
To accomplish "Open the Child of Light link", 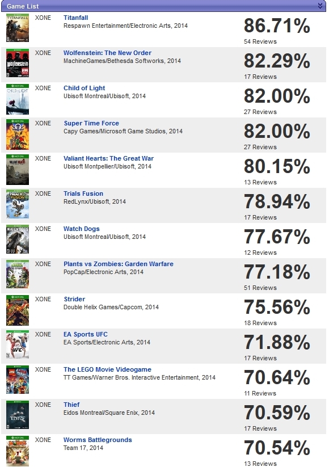I will [x=85, y=88].
